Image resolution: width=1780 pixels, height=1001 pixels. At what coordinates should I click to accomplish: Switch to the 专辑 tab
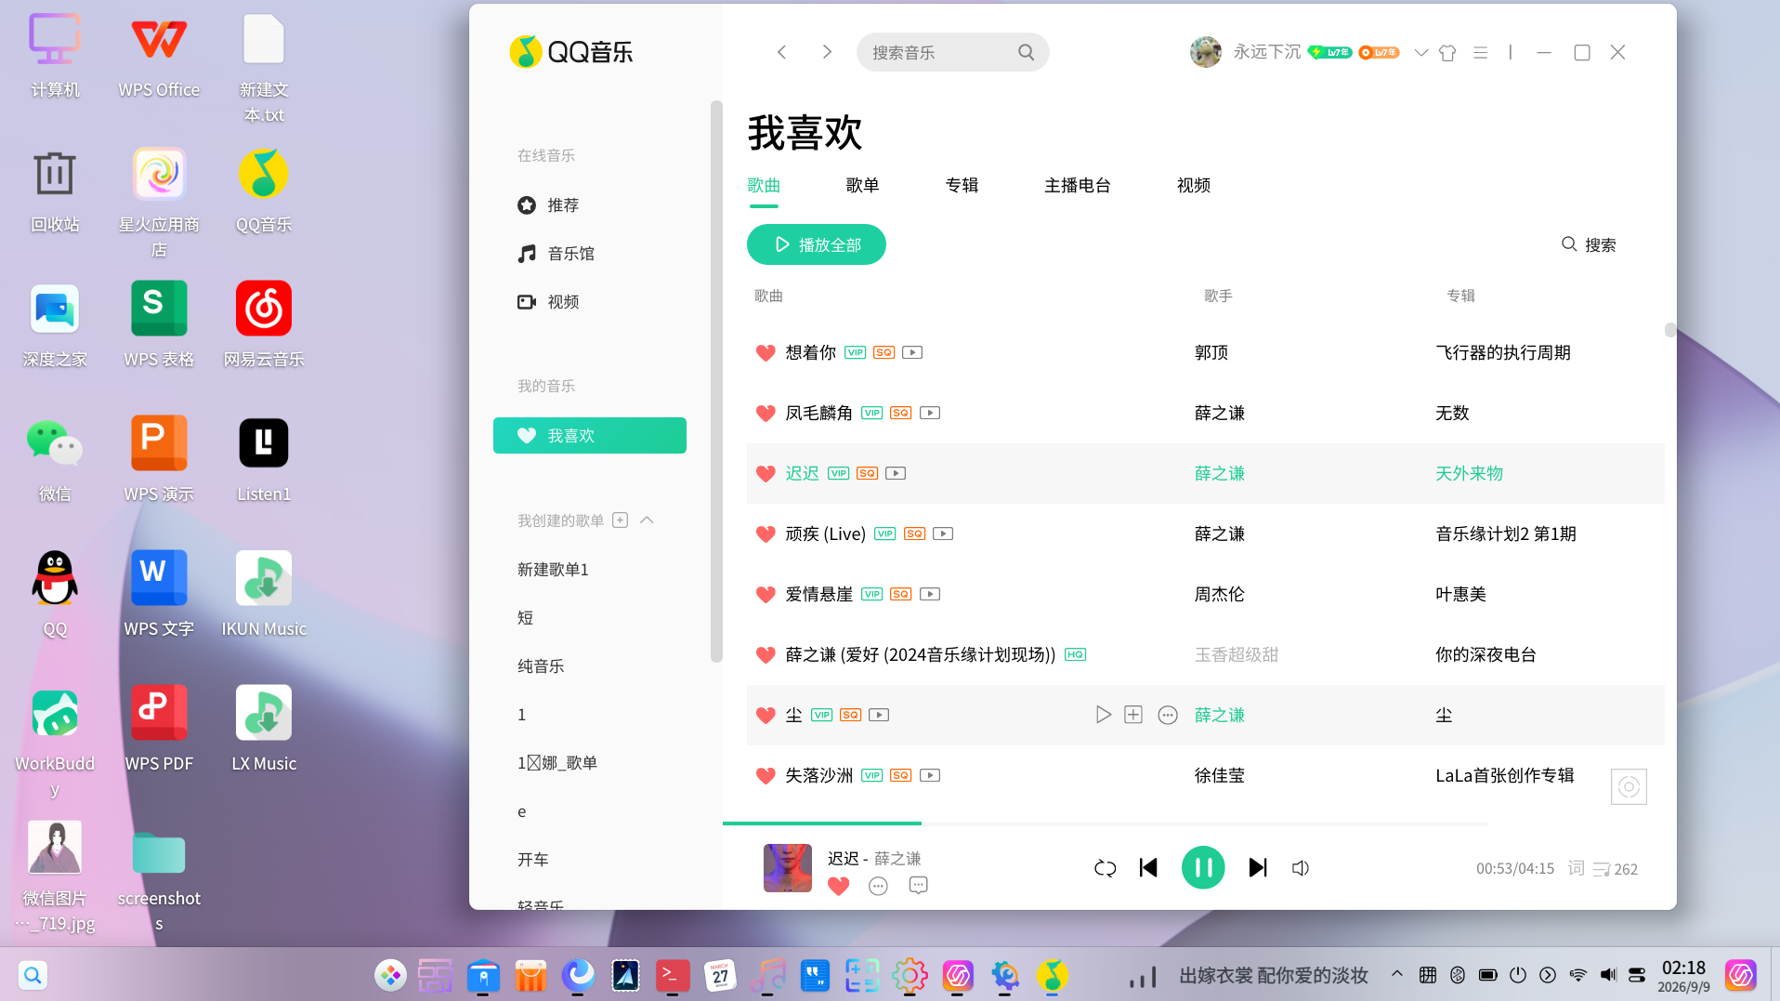point(962,186)
